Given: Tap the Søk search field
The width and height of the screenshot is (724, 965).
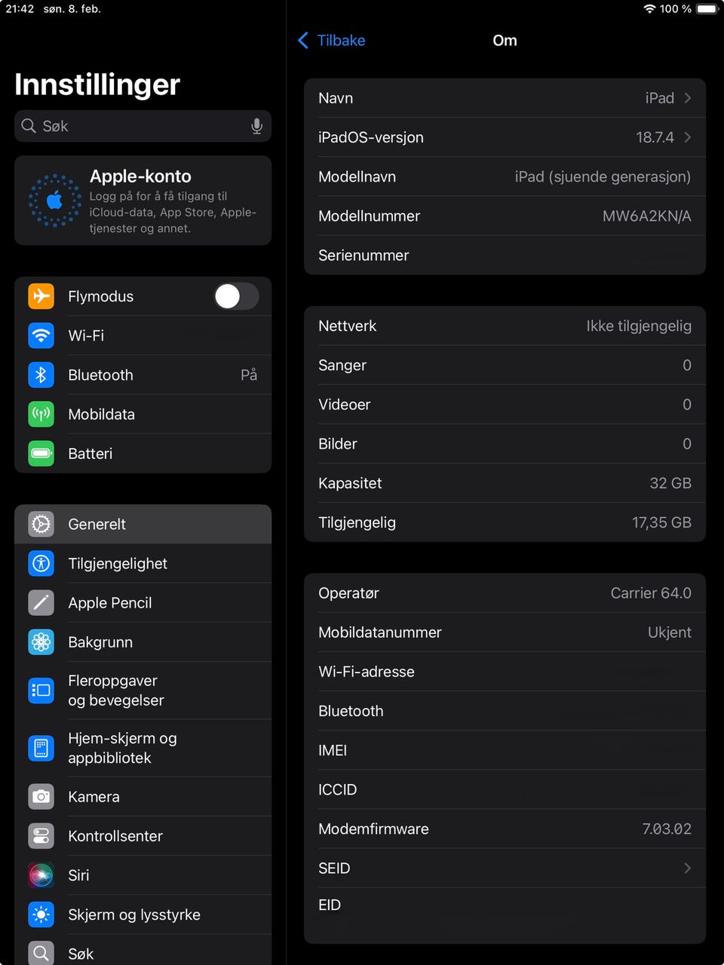Looking at the screenshot, I should pos(143,126).
